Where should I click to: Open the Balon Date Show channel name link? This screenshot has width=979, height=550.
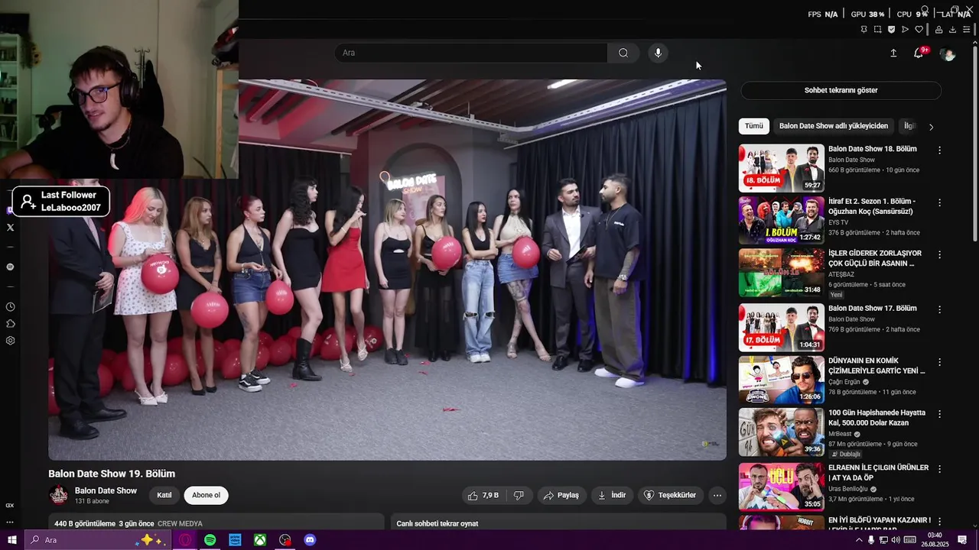(106, 490)
